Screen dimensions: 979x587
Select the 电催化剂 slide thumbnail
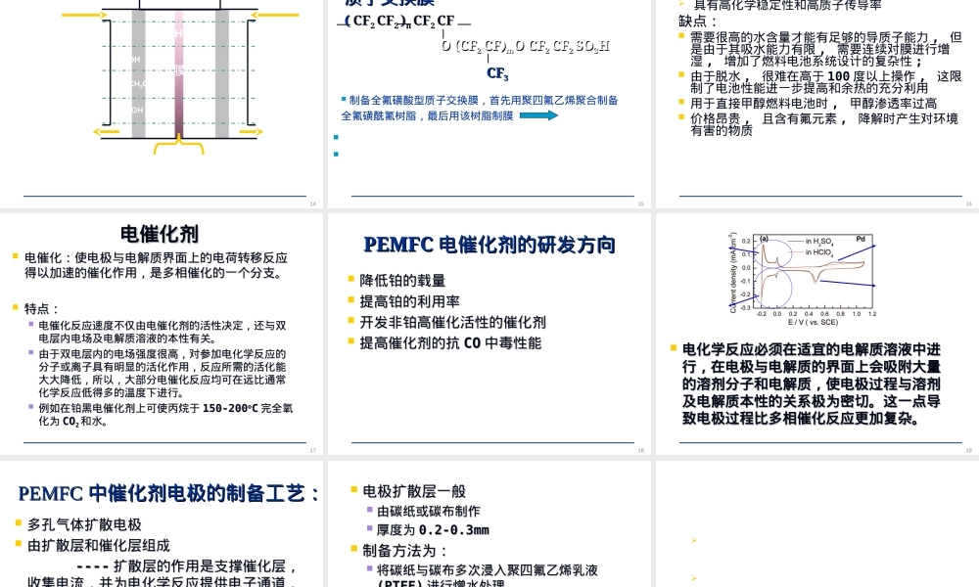coord(162,335)
